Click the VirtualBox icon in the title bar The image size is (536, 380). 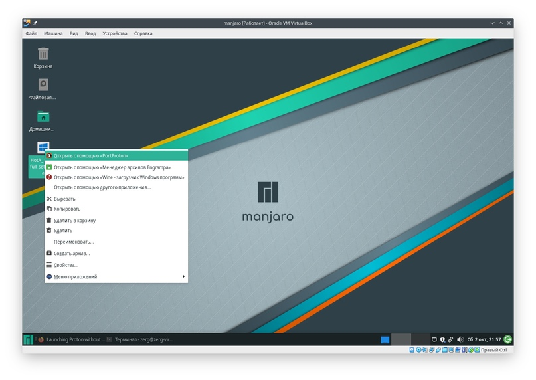pos(27,23)
